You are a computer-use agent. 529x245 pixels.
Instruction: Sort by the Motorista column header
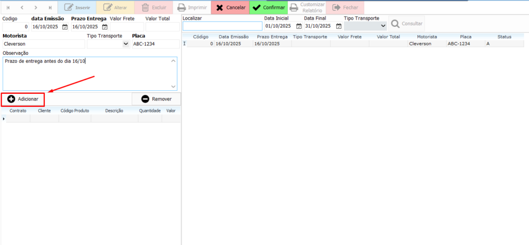tap(427, 37)
